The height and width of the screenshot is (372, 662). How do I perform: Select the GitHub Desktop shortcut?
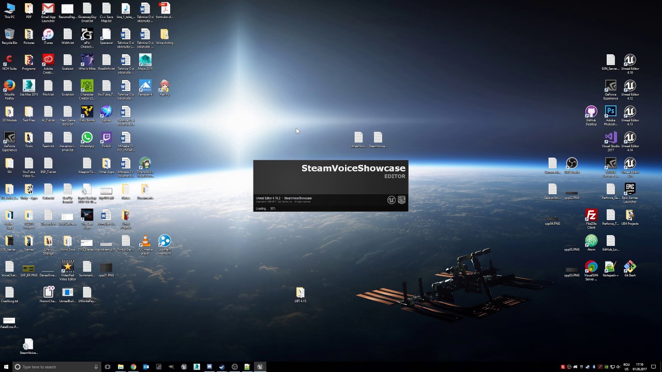click(591, 116)
